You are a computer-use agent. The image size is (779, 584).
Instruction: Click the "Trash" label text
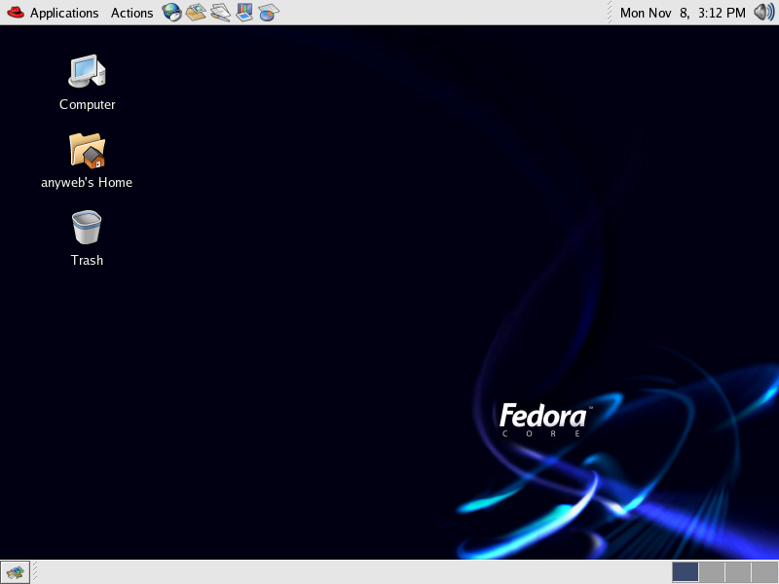(87, 260)
